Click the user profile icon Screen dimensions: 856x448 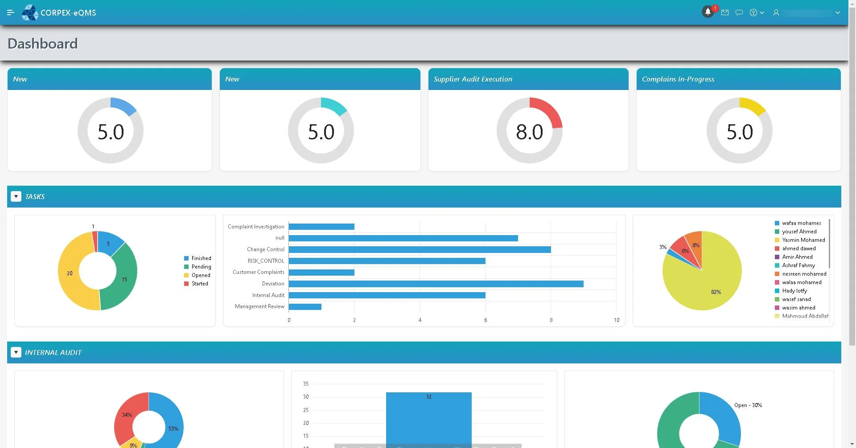tap(776, 13)
